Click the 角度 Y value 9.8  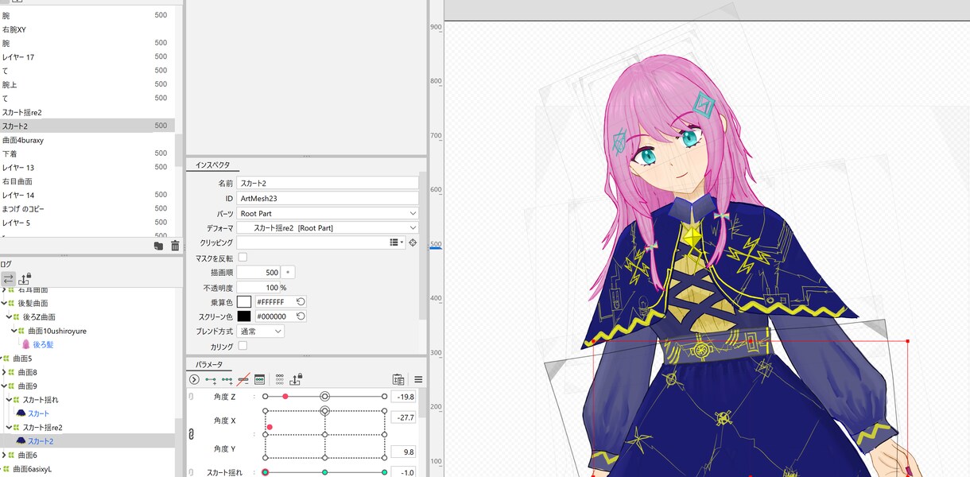[403, 452]
